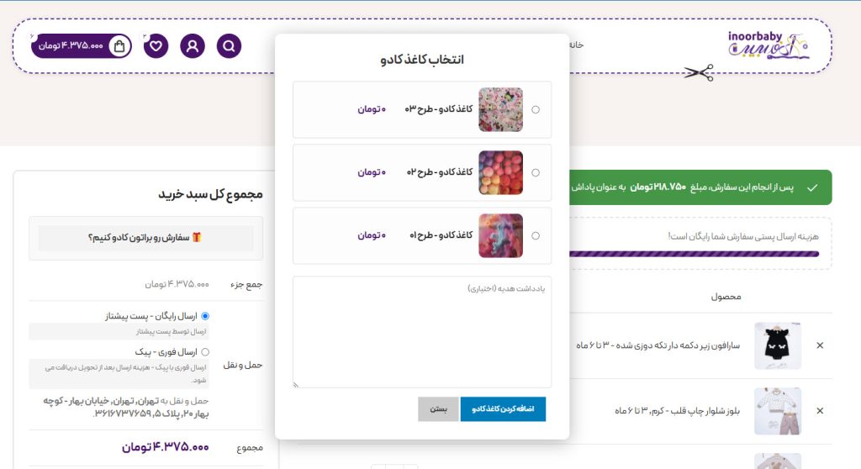Click the gift wrap design 03 thumbnail
Viewport: 861px width, 469px height.
(500, 109)
